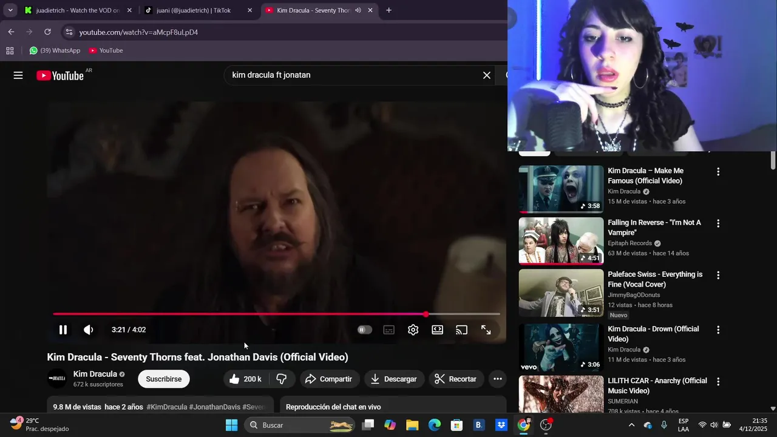Open options menu for Paleface Swiss video
Image resolution: width=777 pixels, height=437 pixels.
tap(718, 275)
